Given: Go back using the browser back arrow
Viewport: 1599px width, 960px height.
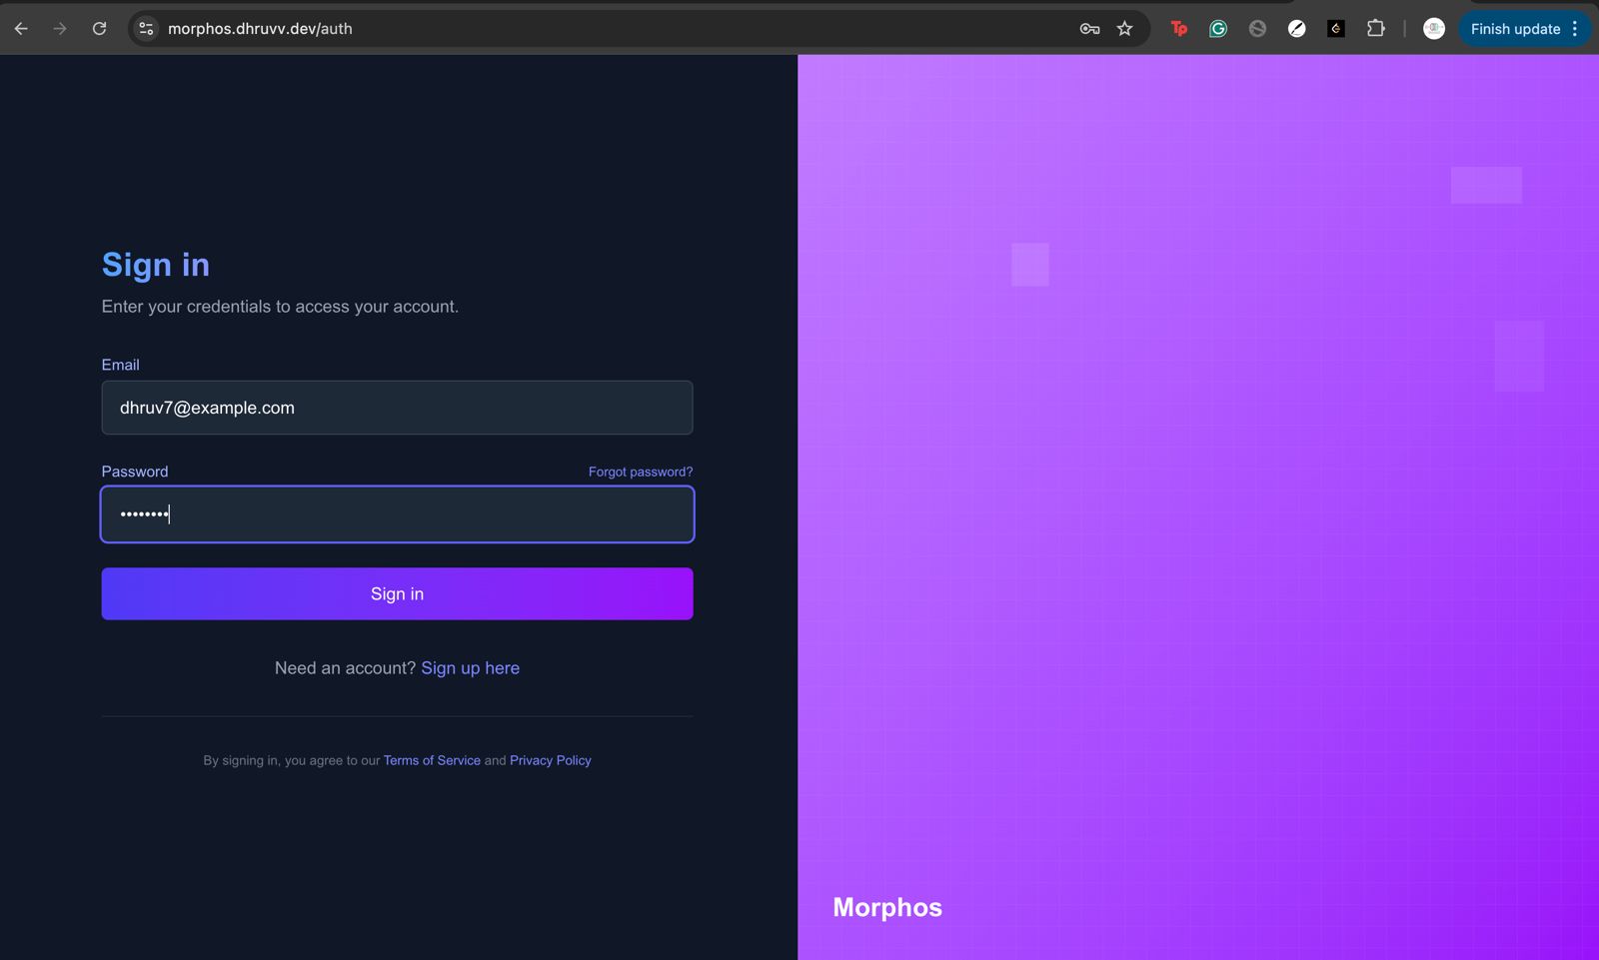Looking at the screenshot, I should pyautogui.click(x=21, y=29).
